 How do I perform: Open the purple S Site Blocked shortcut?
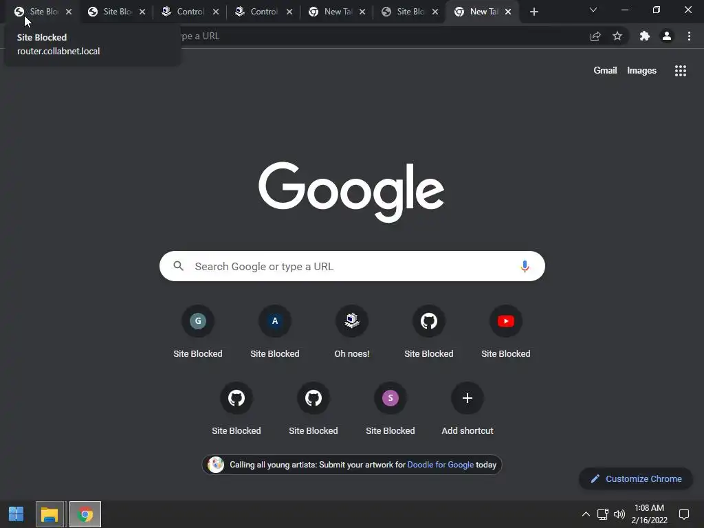pyautogui.click(x=390, y=408)
